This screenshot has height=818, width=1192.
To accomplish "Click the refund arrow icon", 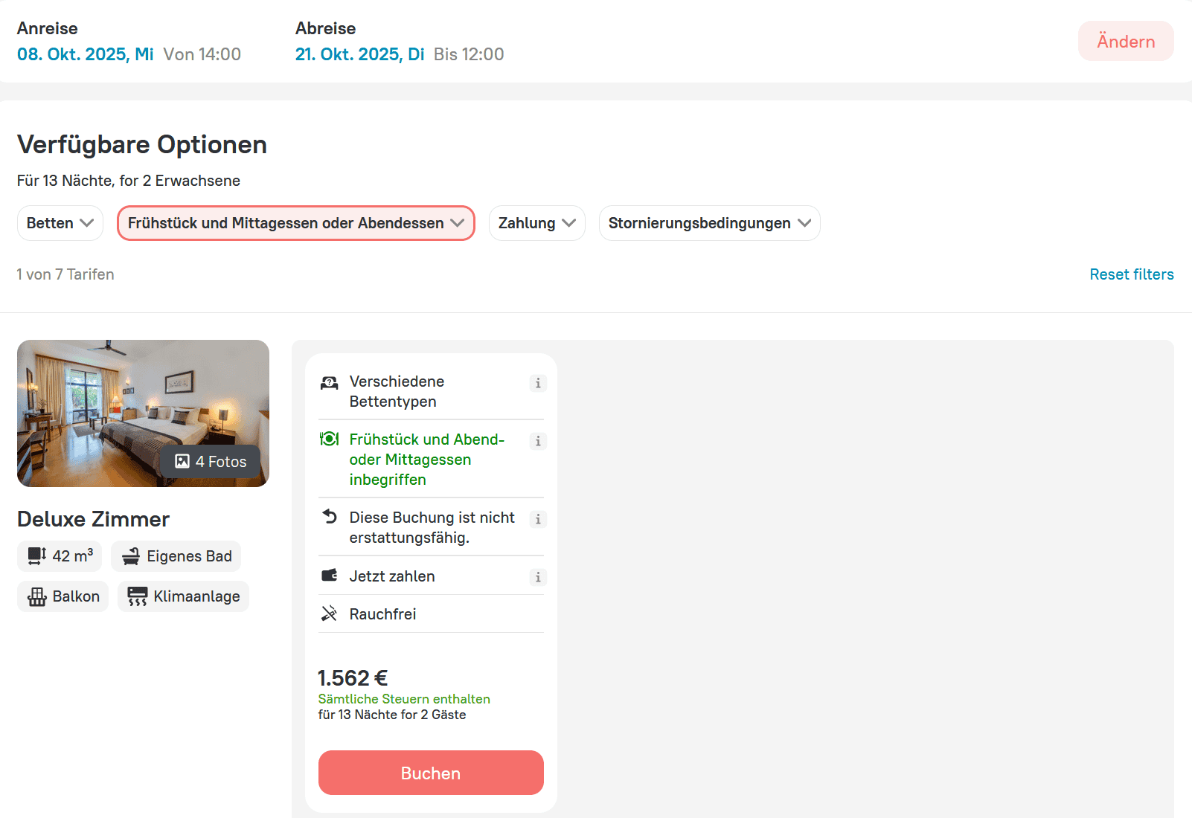I will click(329, 516).
